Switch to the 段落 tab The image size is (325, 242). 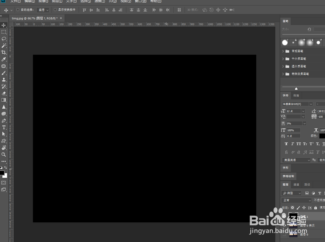pos(296,96)
